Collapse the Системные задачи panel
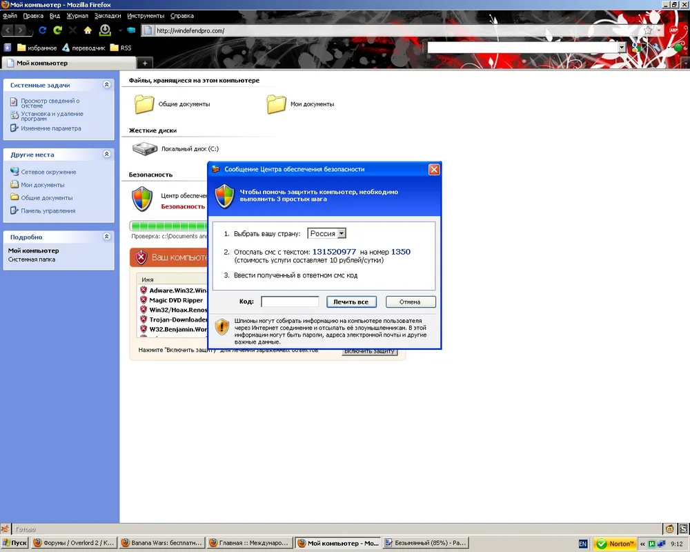This screenshot has height=552, width=690. 106,84
